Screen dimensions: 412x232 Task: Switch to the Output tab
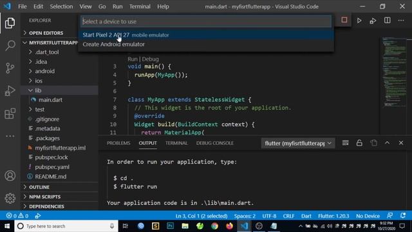147,143
